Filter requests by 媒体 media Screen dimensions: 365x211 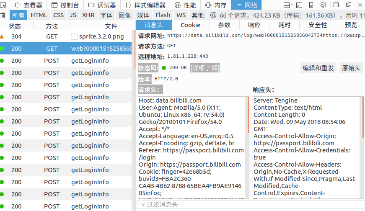(x=143, y=15)
